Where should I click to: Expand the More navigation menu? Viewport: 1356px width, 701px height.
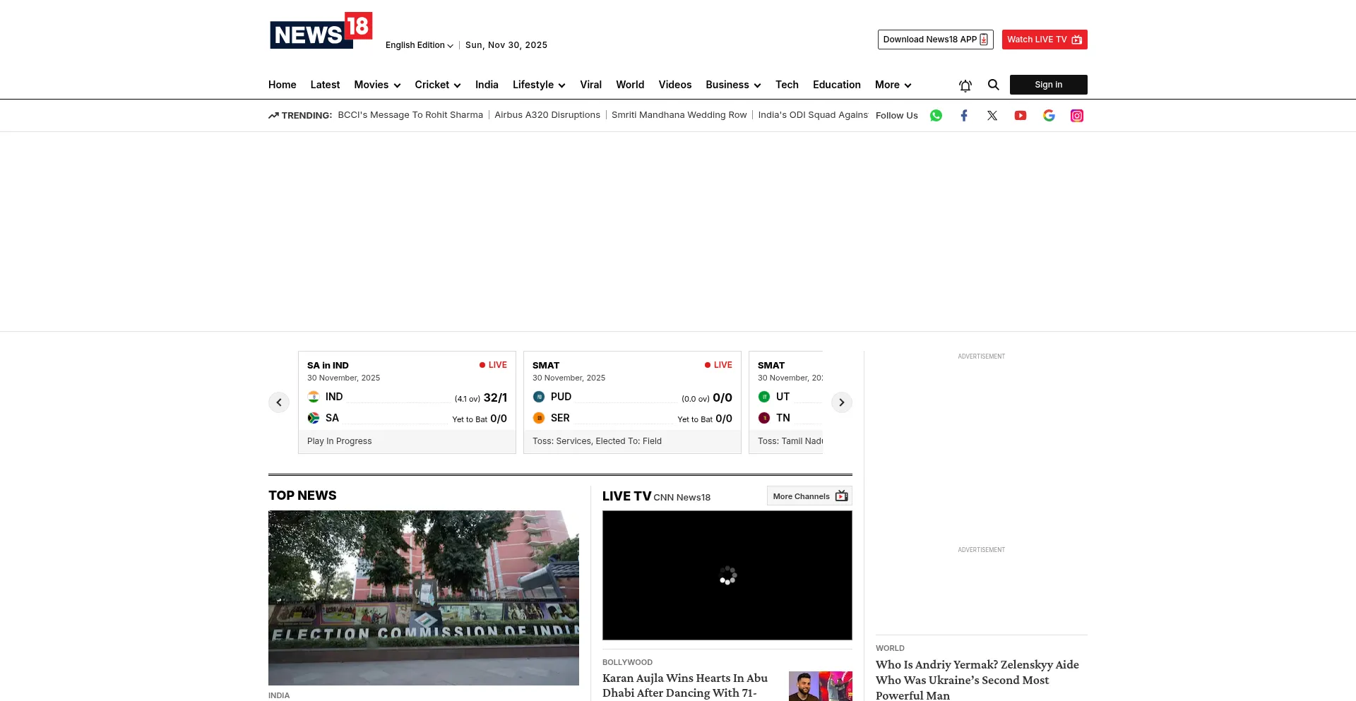(x=893, y=85)
